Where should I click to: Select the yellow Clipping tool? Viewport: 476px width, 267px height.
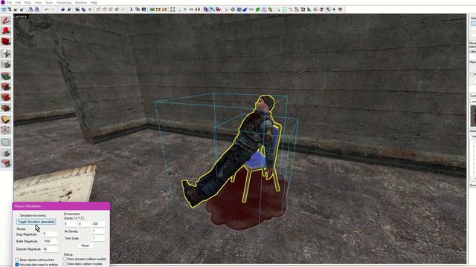(6, 119)
